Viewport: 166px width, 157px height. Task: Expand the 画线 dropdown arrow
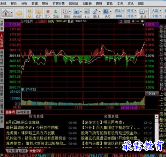point(99,12)
